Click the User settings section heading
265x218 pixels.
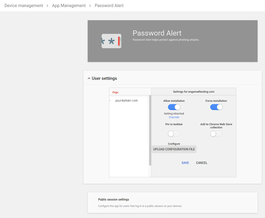pyautogui.click(x=104, y=78)
